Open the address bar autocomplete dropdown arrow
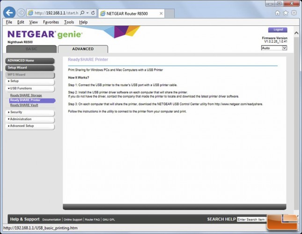 click(x=88, y=13)
